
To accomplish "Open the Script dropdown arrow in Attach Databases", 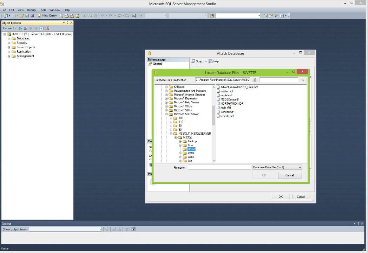I will [x=206, y=61].
